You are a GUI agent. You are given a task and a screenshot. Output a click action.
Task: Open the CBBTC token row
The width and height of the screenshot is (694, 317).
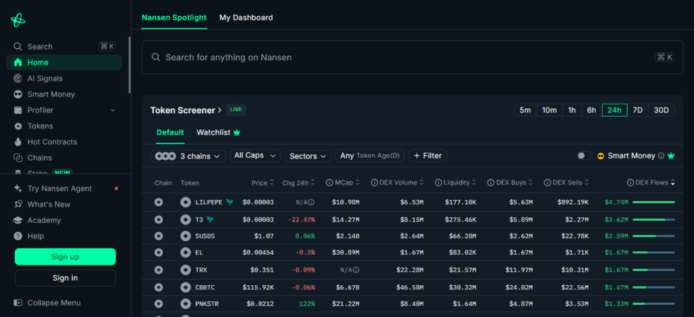[412, 287]
